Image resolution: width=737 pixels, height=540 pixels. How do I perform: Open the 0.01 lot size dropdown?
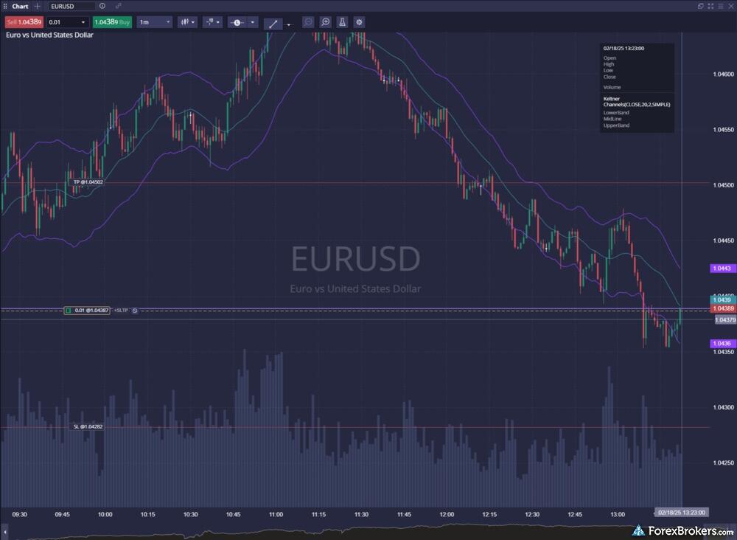pos(68,22)
